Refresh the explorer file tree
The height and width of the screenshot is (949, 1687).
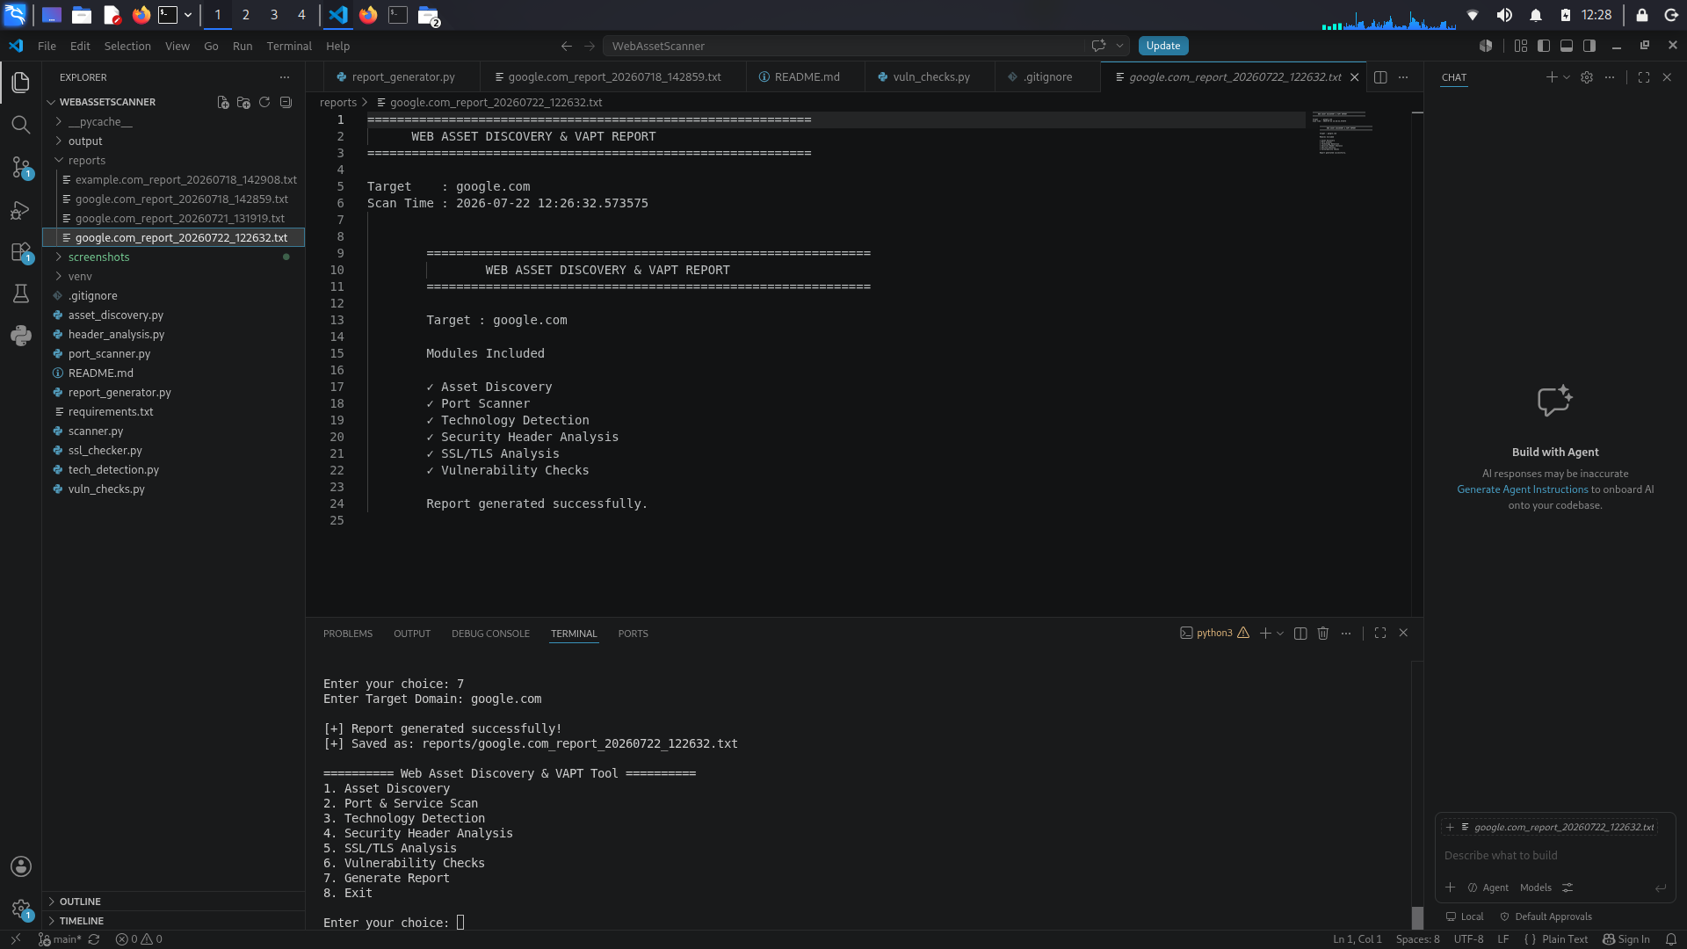coord(264,102)
